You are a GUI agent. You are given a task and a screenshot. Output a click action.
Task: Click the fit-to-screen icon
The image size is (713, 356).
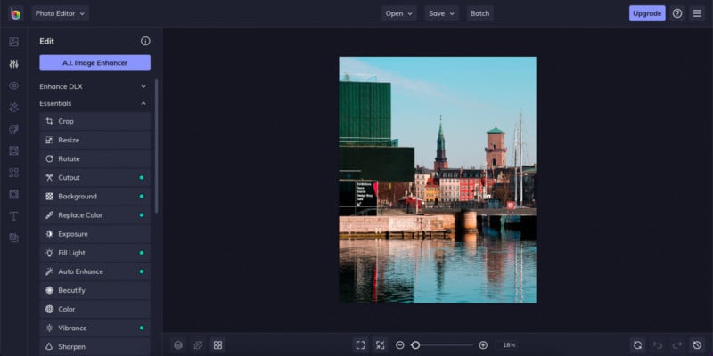[360, 344]
